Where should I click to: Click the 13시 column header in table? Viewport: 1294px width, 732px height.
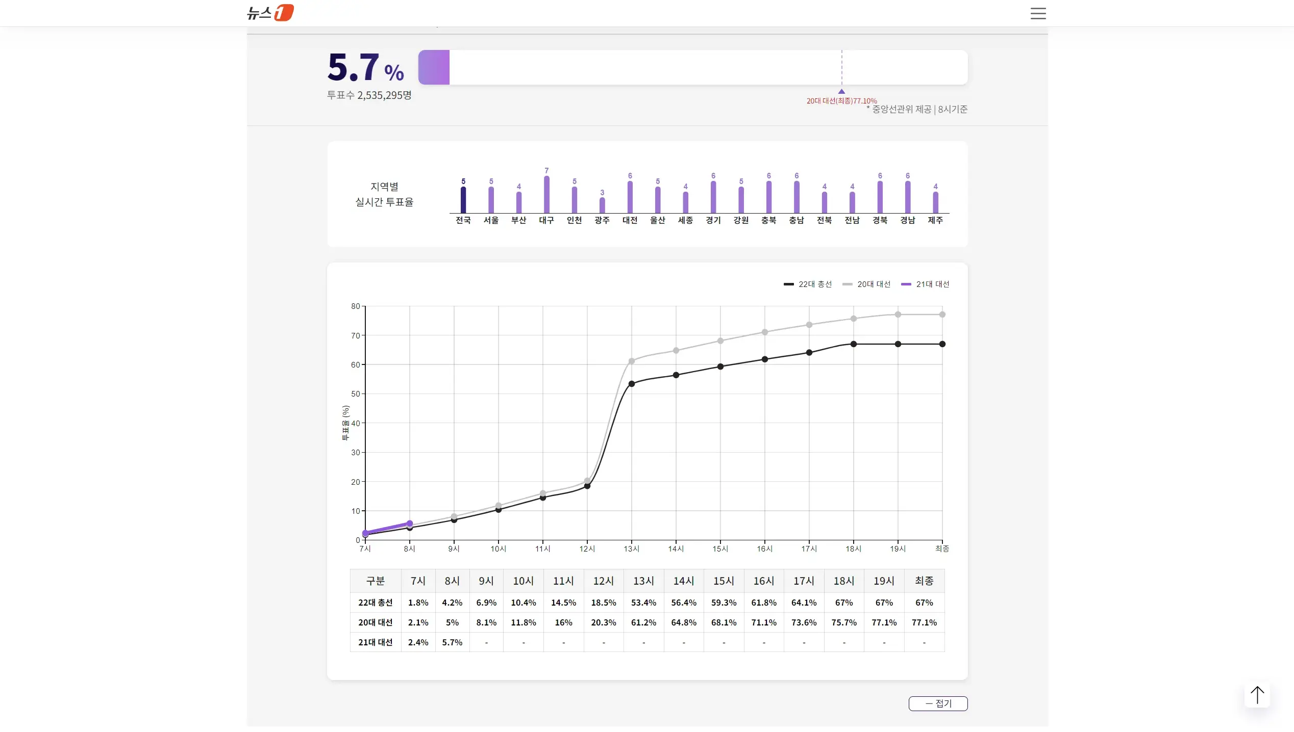click(x=643, y=581)
